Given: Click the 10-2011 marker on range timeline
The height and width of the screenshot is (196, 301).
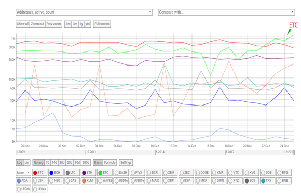Looking at the screenshot, I should pos(91,152).
